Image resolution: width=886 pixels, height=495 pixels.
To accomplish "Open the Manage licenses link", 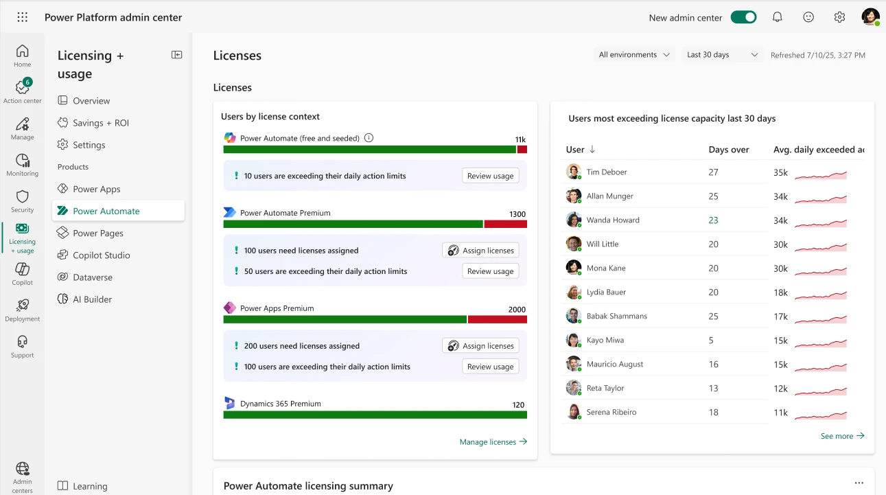I will pos(493,442).
